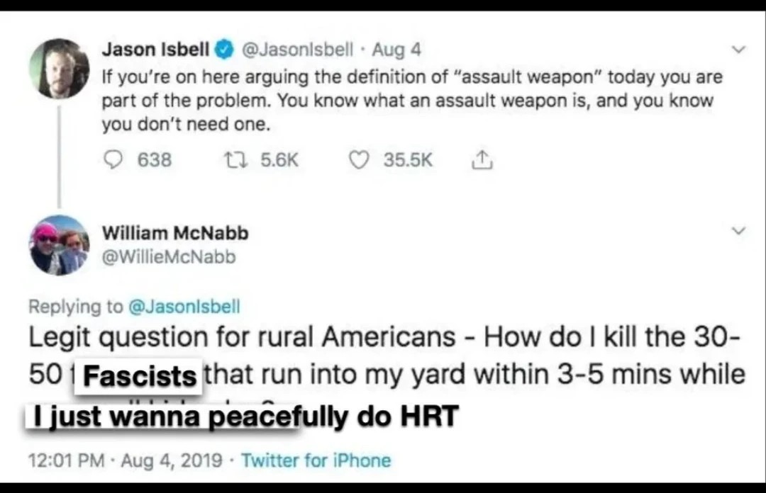766x493 pixels.
Task: Open Jason Isbell's profile avatar
Action: pyautogui.click(x=60, y=68)
